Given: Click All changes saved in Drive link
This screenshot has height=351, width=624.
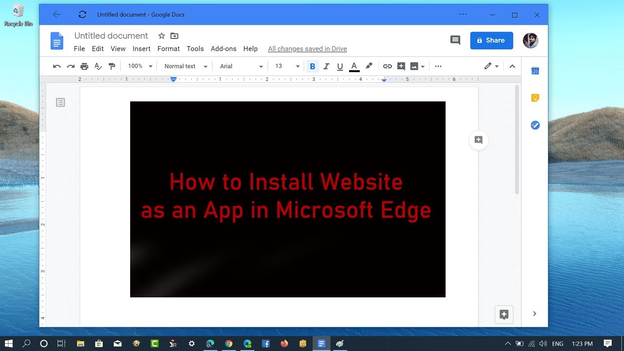Looking at the screenshot, I should coord(307,49).
